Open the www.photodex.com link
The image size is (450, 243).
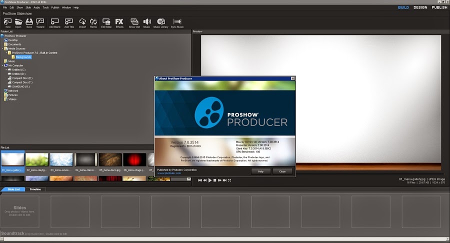(169, 173)
